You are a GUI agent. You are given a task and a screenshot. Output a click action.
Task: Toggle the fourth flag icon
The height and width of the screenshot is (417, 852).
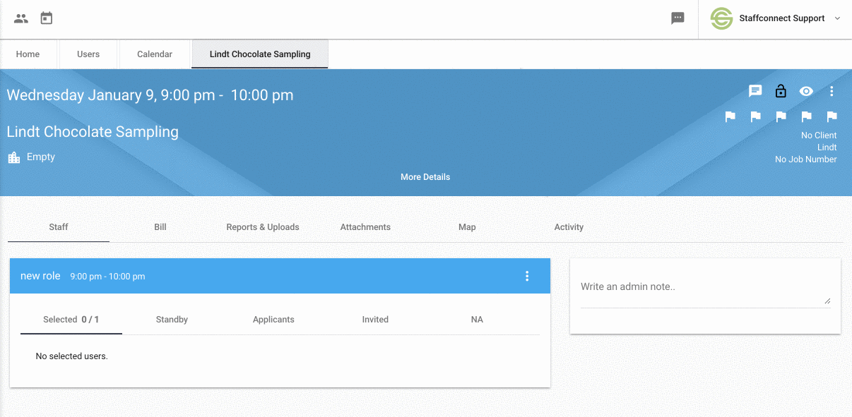[807, 116]
